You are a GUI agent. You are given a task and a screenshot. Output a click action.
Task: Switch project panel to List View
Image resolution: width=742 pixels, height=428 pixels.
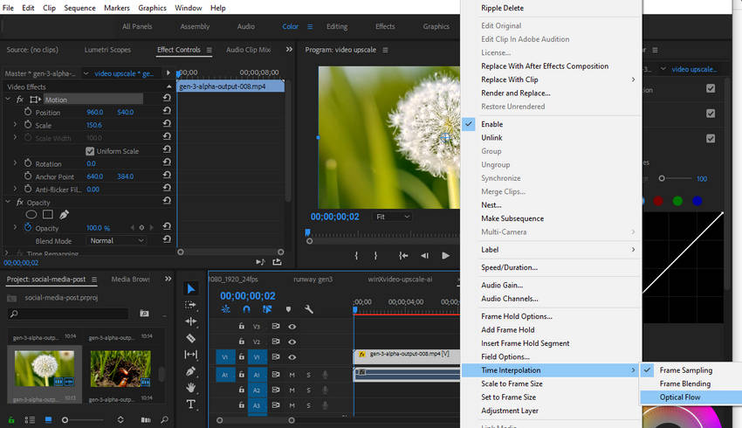point(30,420)
